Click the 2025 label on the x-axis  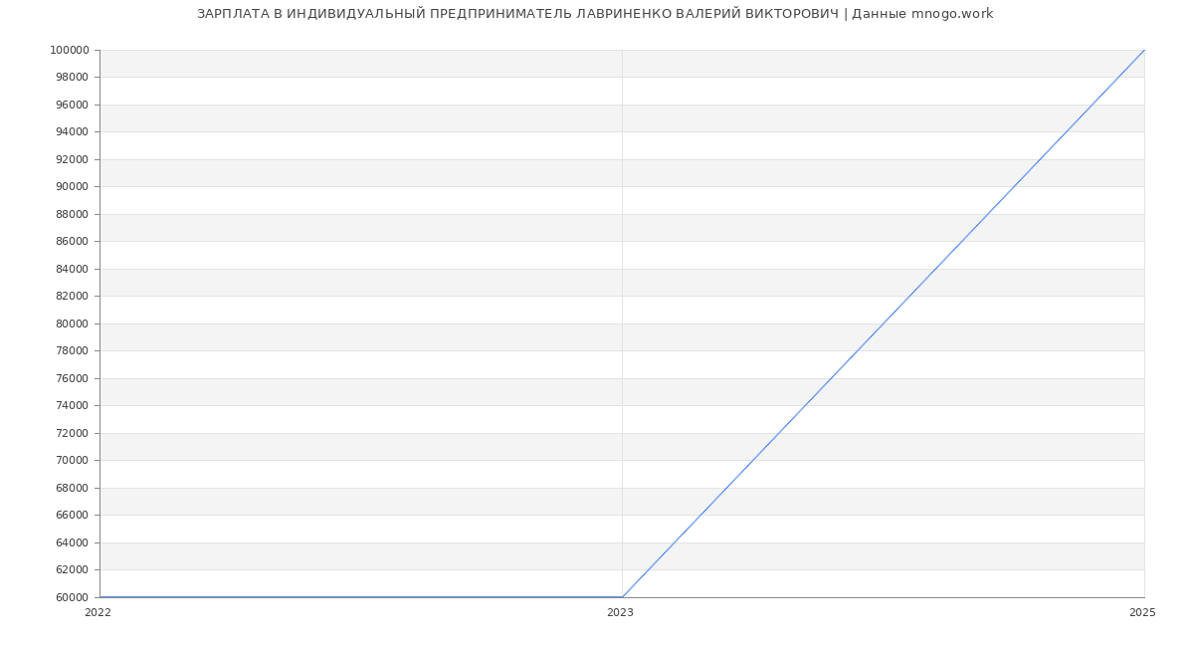point(1142,613)
